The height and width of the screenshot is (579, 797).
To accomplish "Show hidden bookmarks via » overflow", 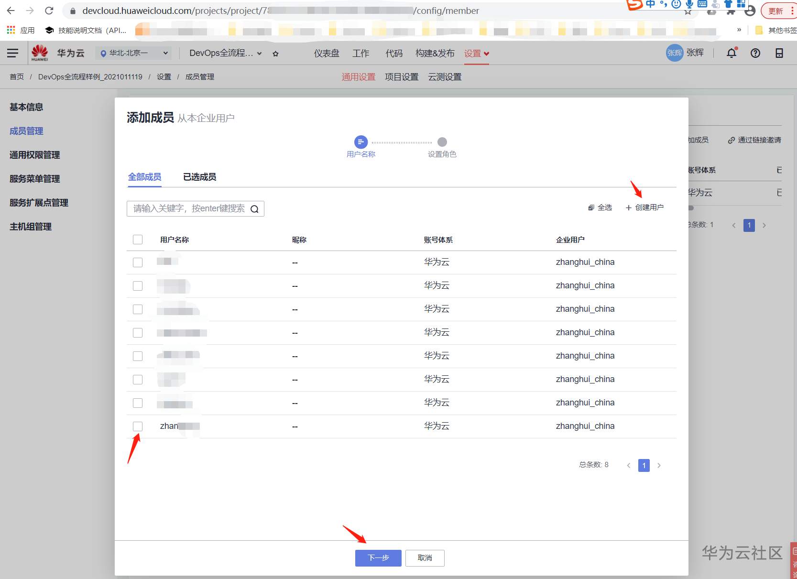I will click(739, 30).
